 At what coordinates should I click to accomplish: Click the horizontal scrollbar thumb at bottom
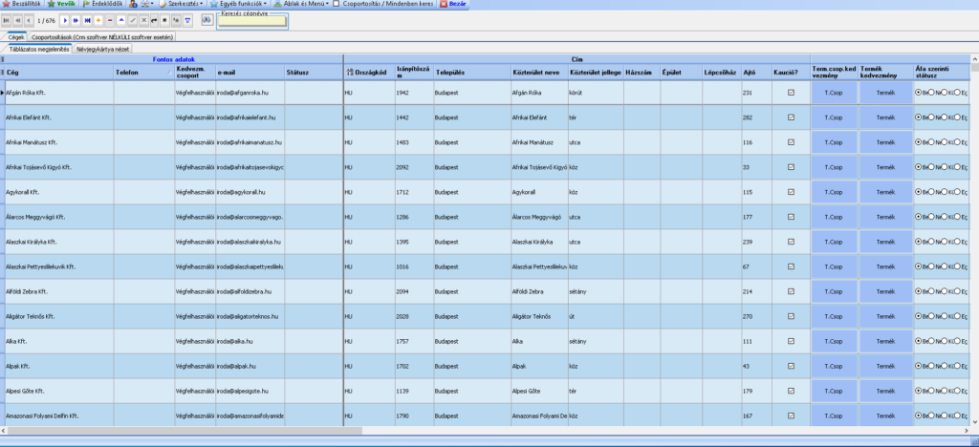[x=185, y=430]
